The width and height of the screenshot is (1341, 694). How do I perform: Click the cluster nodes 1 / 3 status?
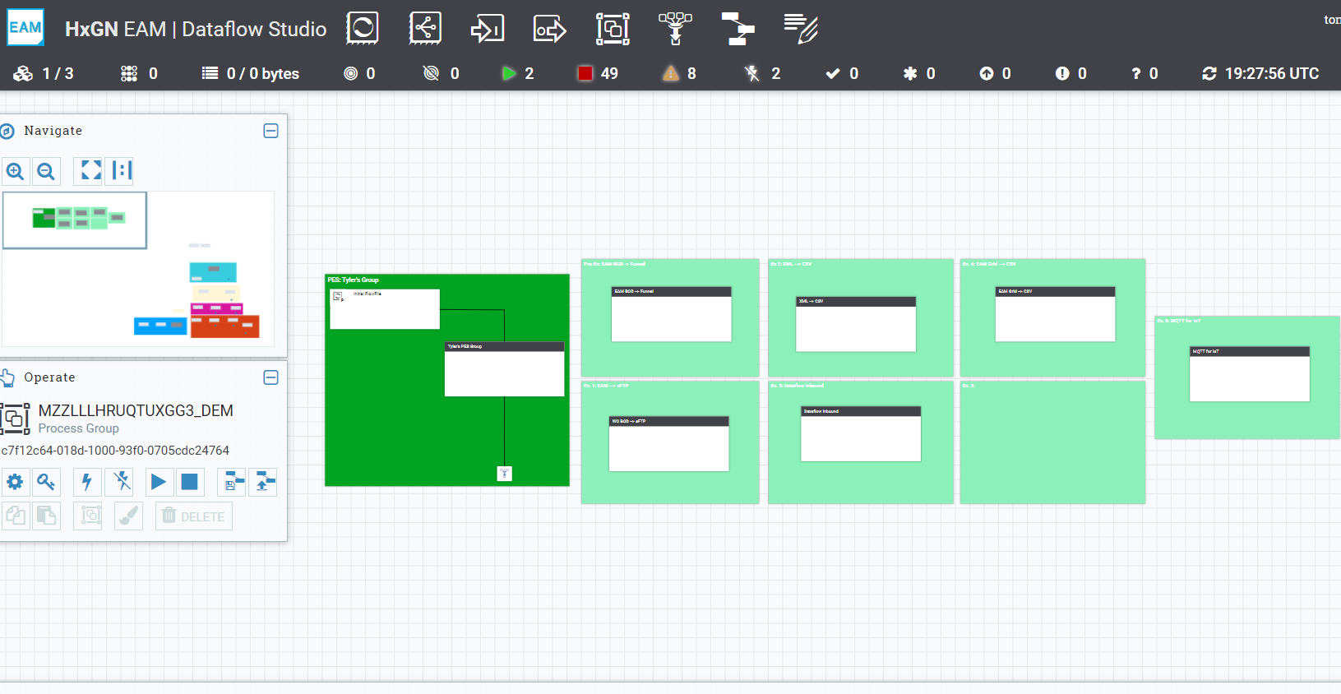44,73
